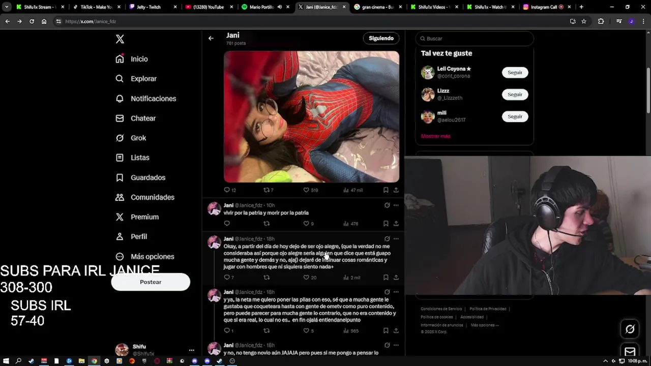
Task: Open more options on 'vivir por la patria' post
Action: [396, 205]
